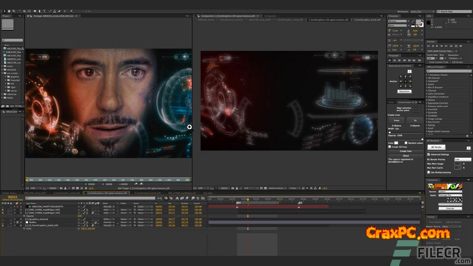Open the 3_frontGraphics_build_left timeline tab

point(147,193)
